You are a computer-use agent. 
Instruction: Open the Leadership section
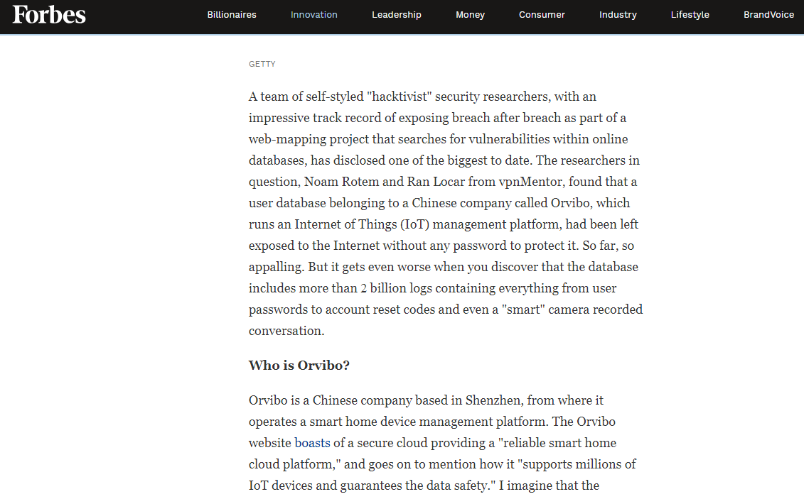[x=397, y=15]
